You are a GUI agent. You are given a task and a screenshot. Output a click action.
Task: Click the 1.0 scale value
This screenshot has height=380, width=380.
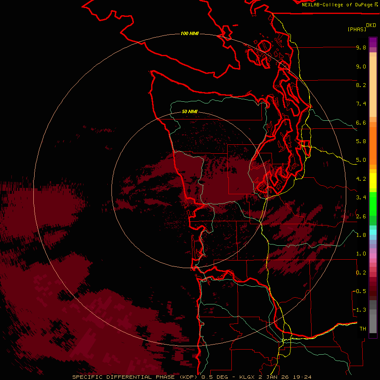tap(361, 254)
